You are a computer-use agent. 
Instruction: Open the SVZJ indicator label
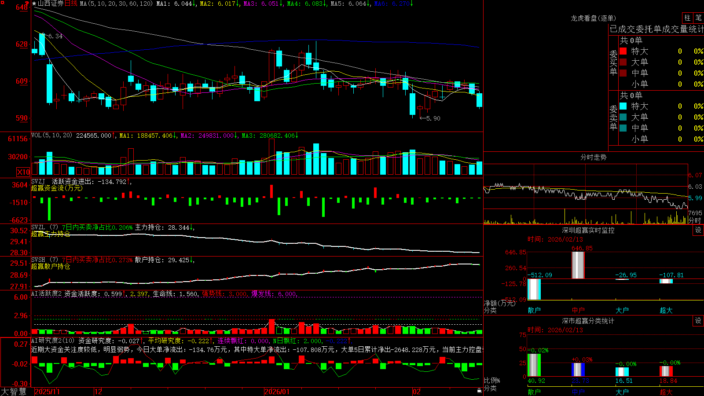point(38,181)
